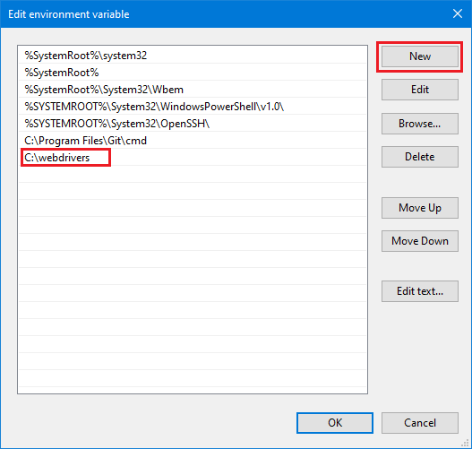This screenshot has height=449, width=472.
Task: Click the Edit button
Action: coord(420,90)
